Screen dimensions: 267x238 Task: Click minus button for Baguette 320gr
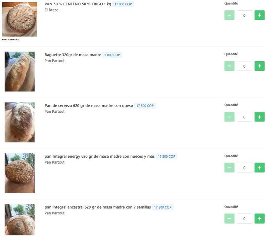click(x=229, y=66)
